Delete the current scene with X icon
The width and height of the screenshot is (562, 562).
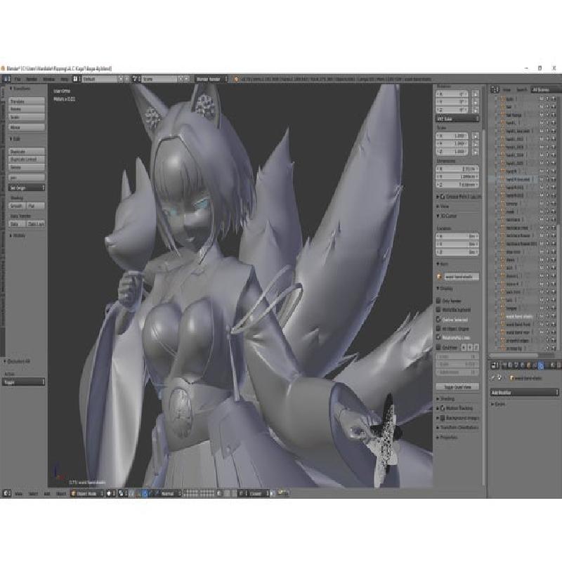186,79
